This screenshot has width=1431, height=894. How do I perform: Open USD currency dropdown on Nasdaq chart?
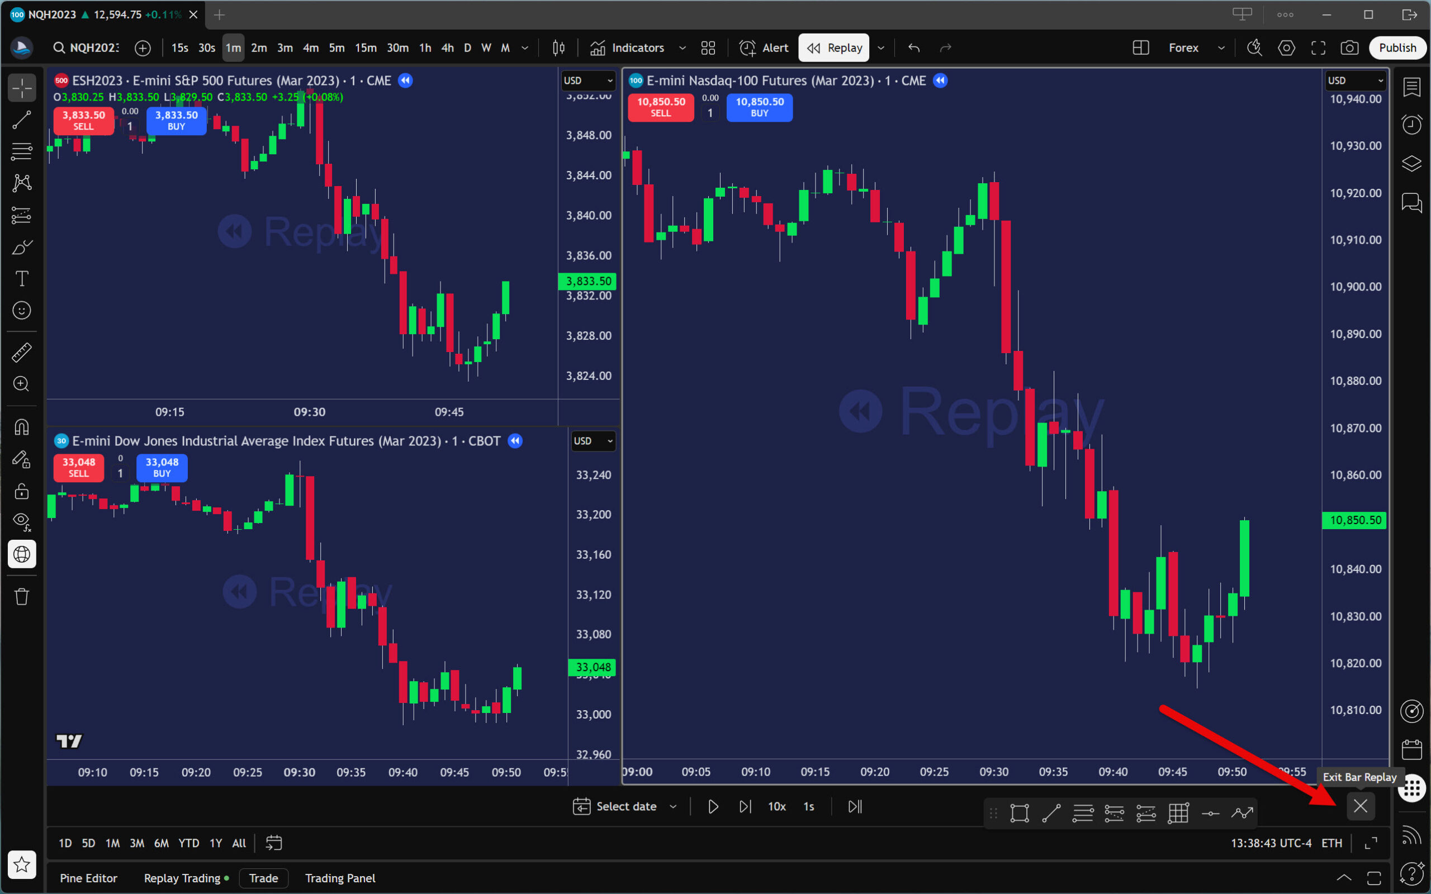coord(1356,80)
